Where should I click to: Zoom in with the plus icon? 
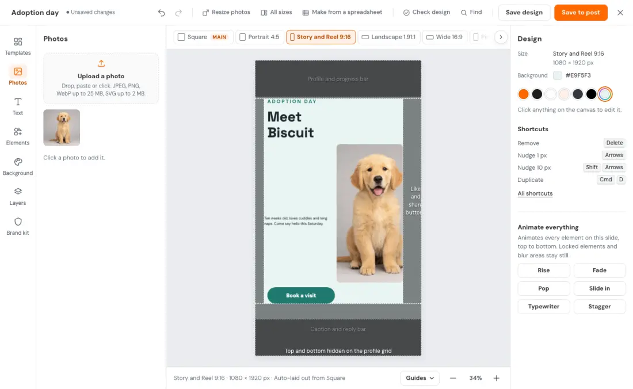pos(496,378)
